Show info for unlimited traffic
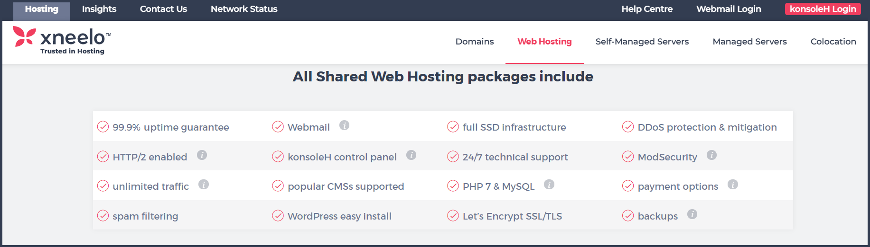This screenshot has width=870, height=247. [204, 185]
